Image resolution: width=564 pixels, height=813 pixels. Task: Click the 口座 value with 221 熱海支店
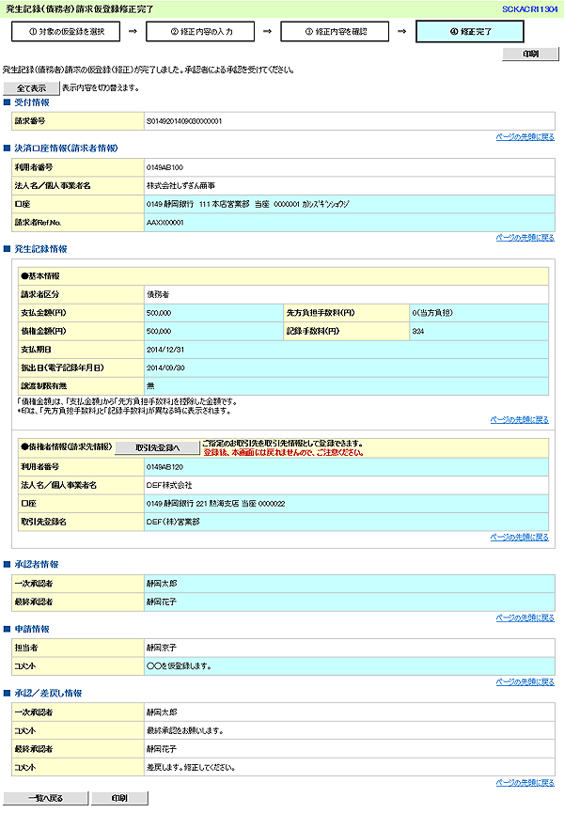215,504
